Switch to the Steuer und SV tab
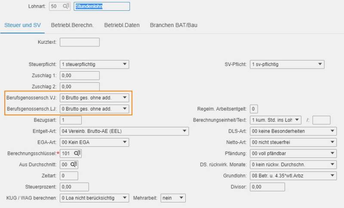This screenshot has width=344, height=208. [x=22, y=25]
